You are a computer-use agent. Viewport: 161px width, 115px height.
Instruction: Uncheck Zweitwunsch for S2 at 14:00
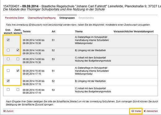pyautogui.click(x=18, y=50)
